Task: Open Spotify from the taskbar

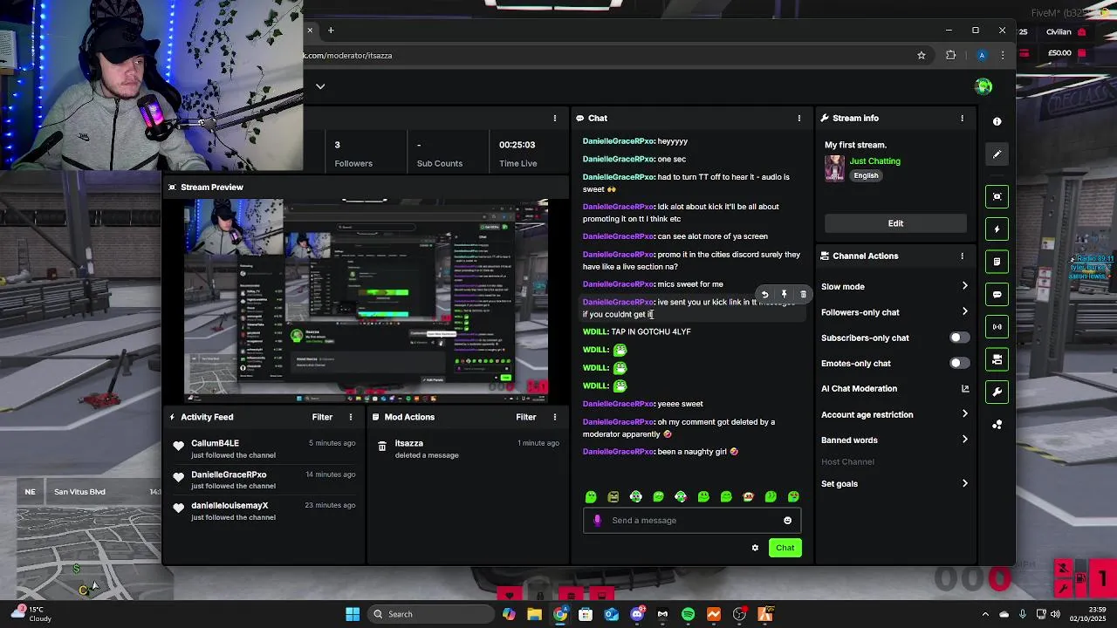Action: 688,614
